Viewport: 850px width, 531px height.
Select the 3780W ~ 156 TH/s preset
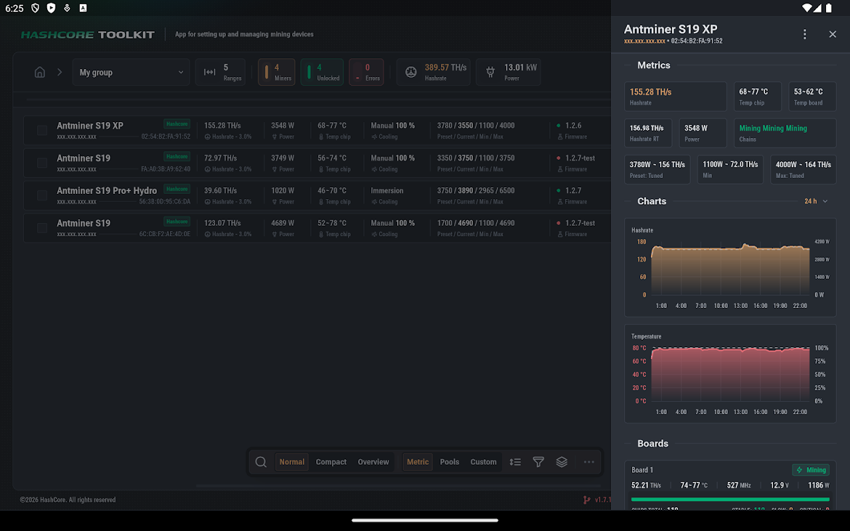(x=657, y=169)
